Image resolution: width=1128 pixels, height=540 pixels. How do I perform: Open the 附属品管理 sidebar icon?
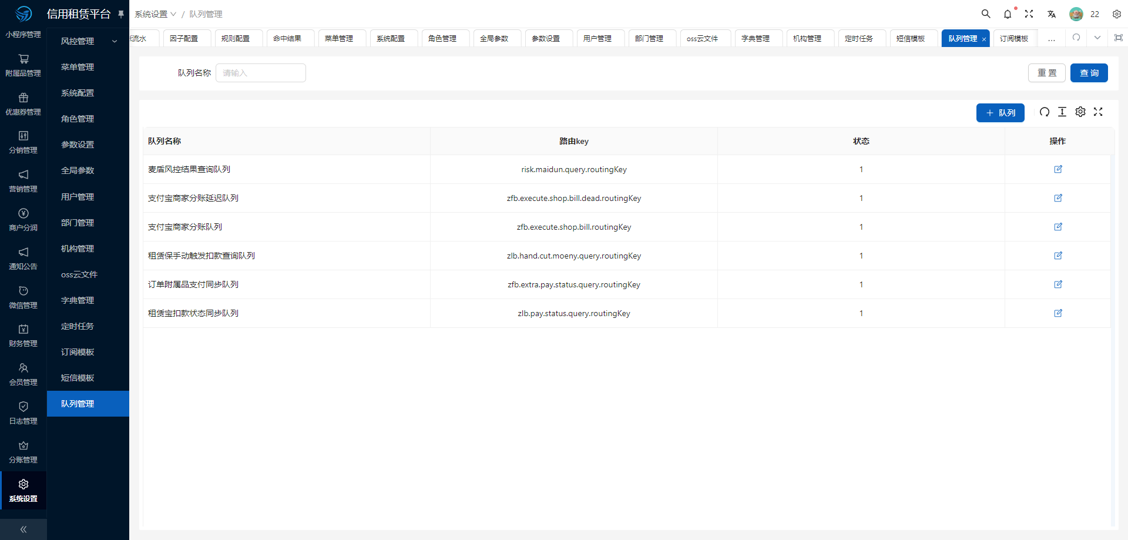tap(23, 59)
